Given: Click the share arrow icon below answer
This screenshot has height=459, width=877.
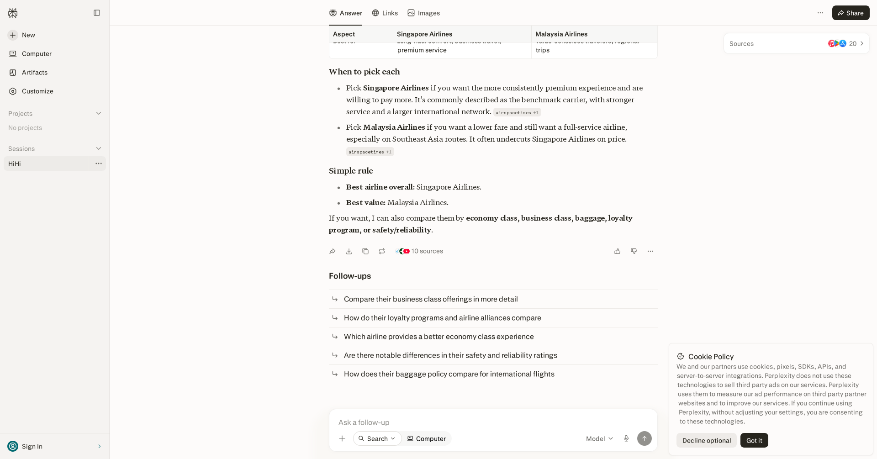Looking at the screenshot, I should click(x=333, y=251).
